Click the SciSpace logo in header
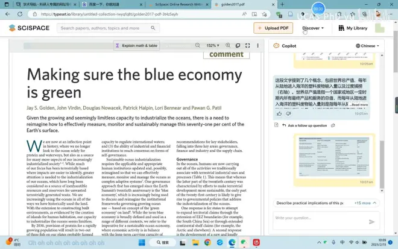 pos(30,28)
